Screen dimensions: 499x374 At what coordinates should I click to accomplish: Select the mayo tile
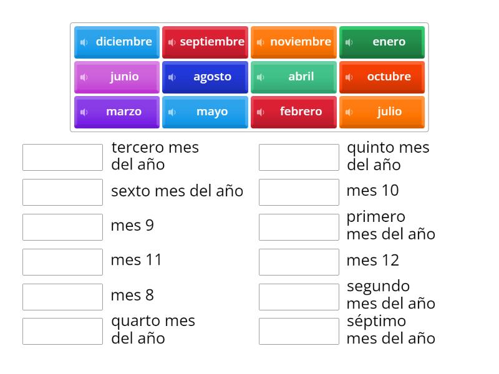[205, 112]
